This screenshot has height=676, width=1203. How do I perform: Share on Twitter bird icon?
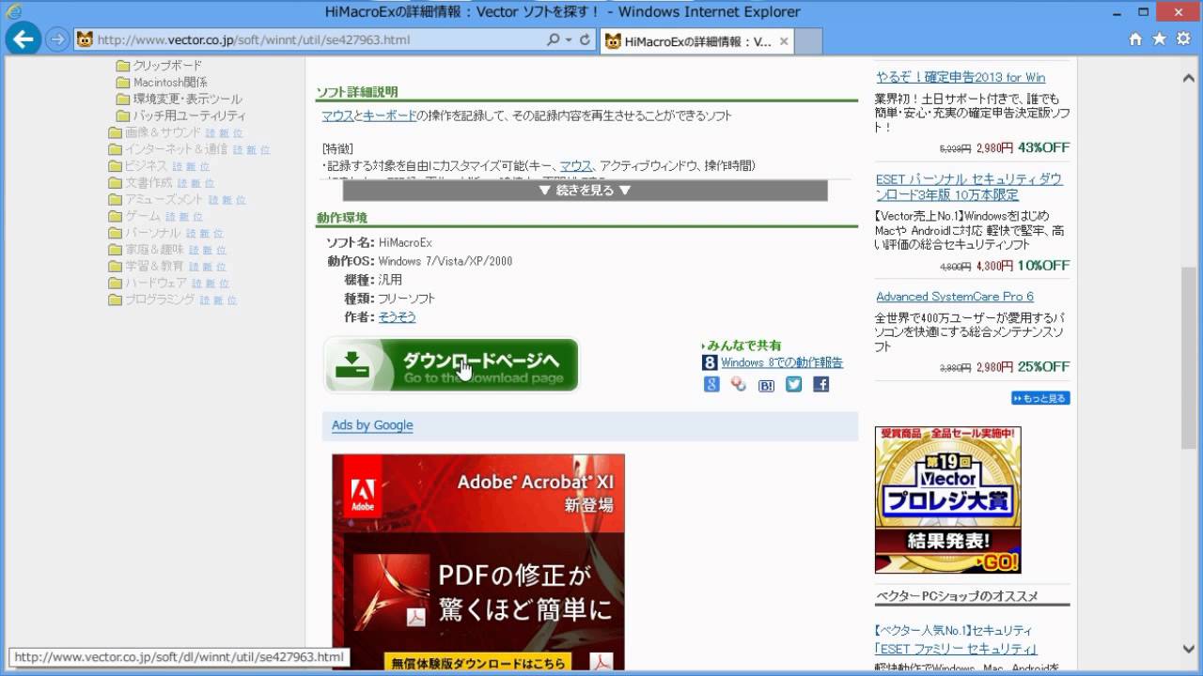click(794, 384)
